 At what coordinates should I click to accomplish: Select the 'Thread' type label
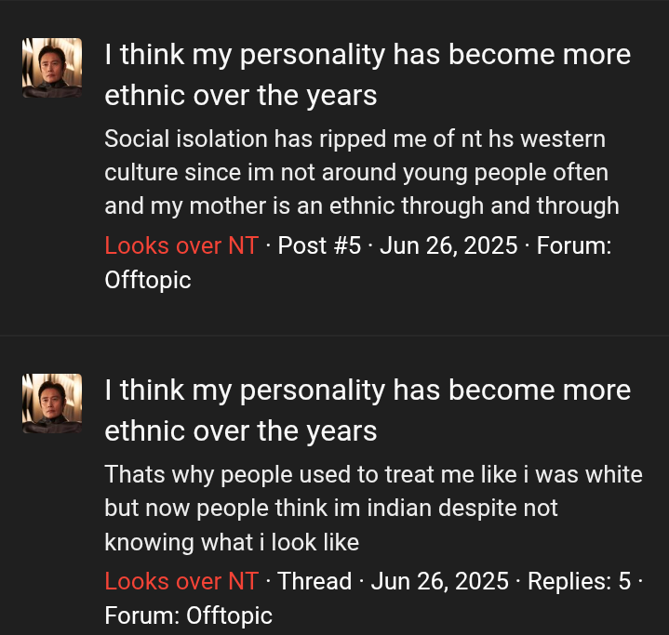[314, 581]
